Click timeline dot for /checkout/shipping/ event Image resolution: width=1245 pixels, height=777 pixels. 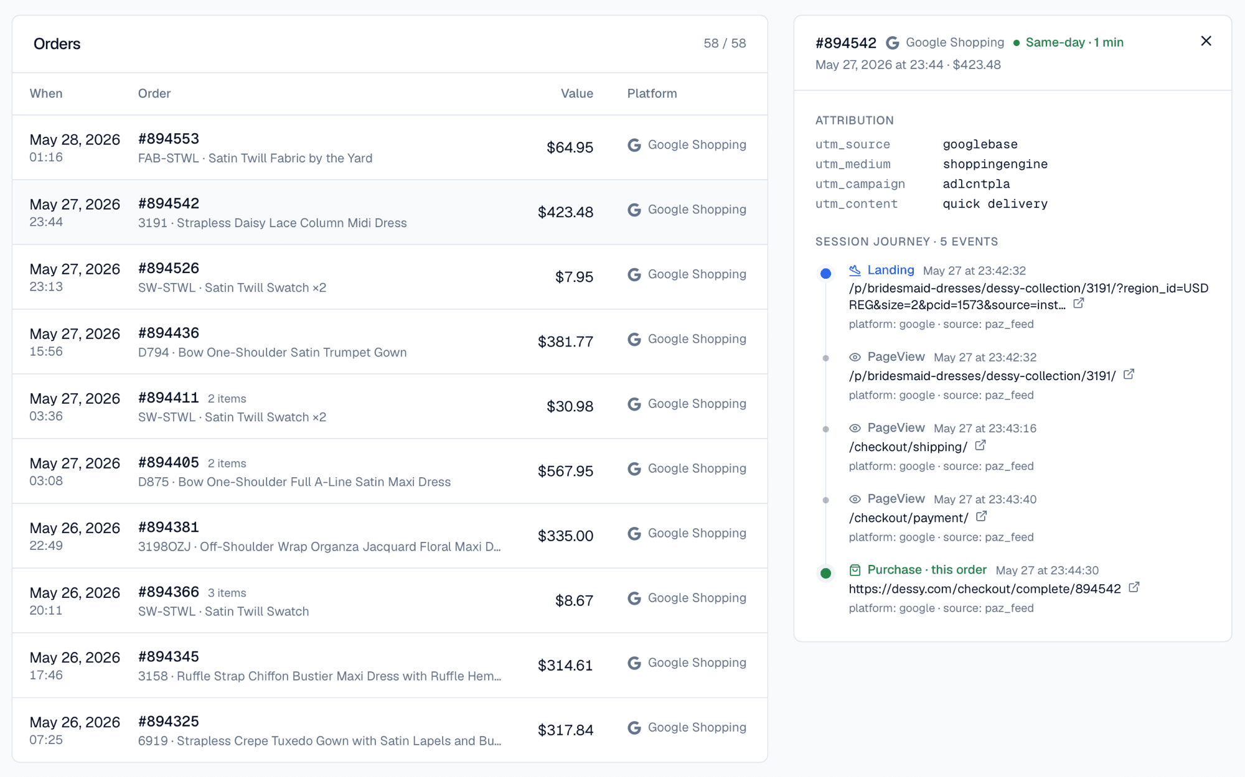(825, 429)
